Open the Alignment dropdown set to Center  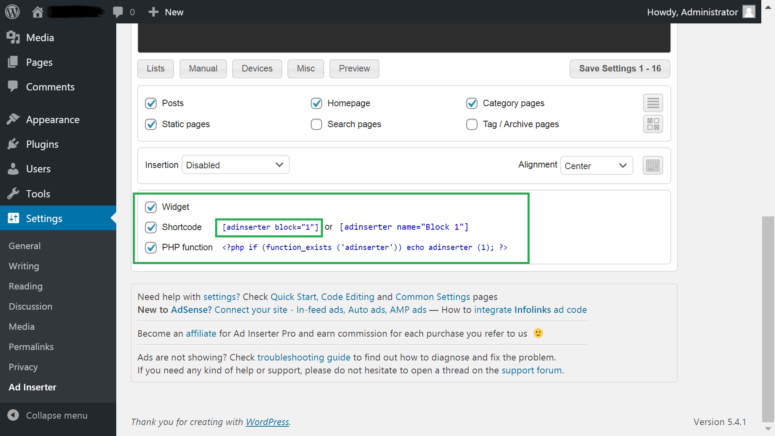596,166
